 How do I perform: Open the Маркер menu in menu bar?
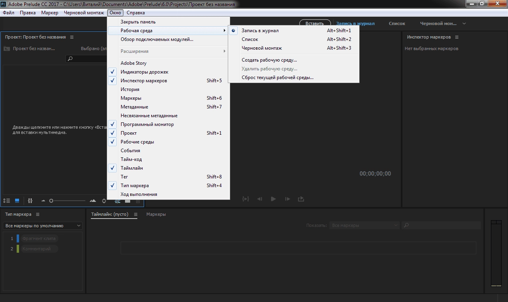click(x=50, y=13)
